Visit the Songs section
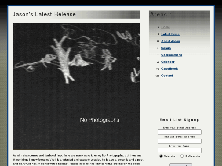The image size is (222, 166). 166,48
